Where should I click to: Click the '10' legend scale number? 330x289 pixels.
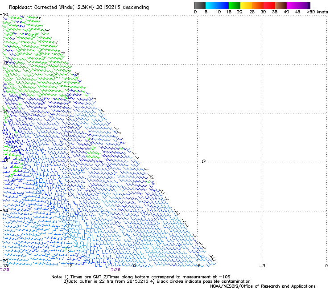[218, 12]
